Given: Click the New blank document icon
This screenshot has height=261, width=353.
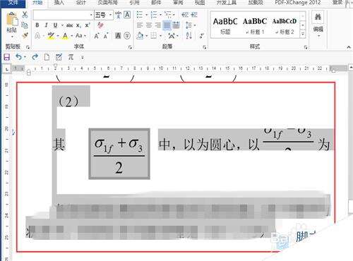Looking at the screenshot, I should (x=47, y=57).
